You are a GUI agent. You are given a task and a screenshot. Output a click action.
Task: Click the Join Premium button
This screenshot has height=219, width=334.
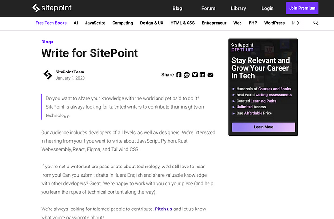tap(302, 8)
